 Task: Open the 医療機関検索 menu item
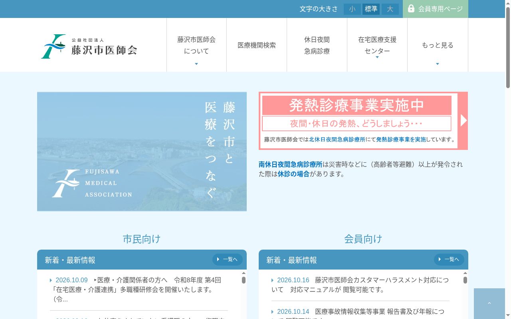[257, 45]
